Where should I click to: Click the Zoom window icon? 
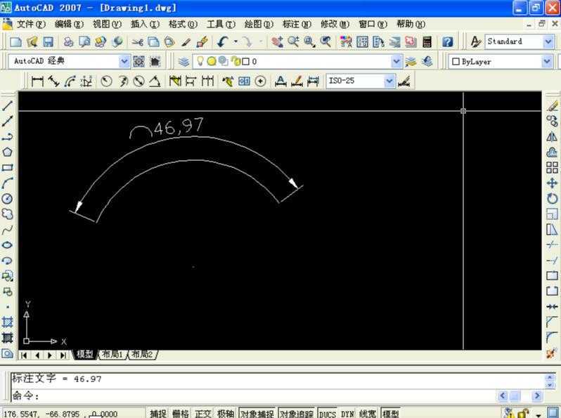click(309, 42)
